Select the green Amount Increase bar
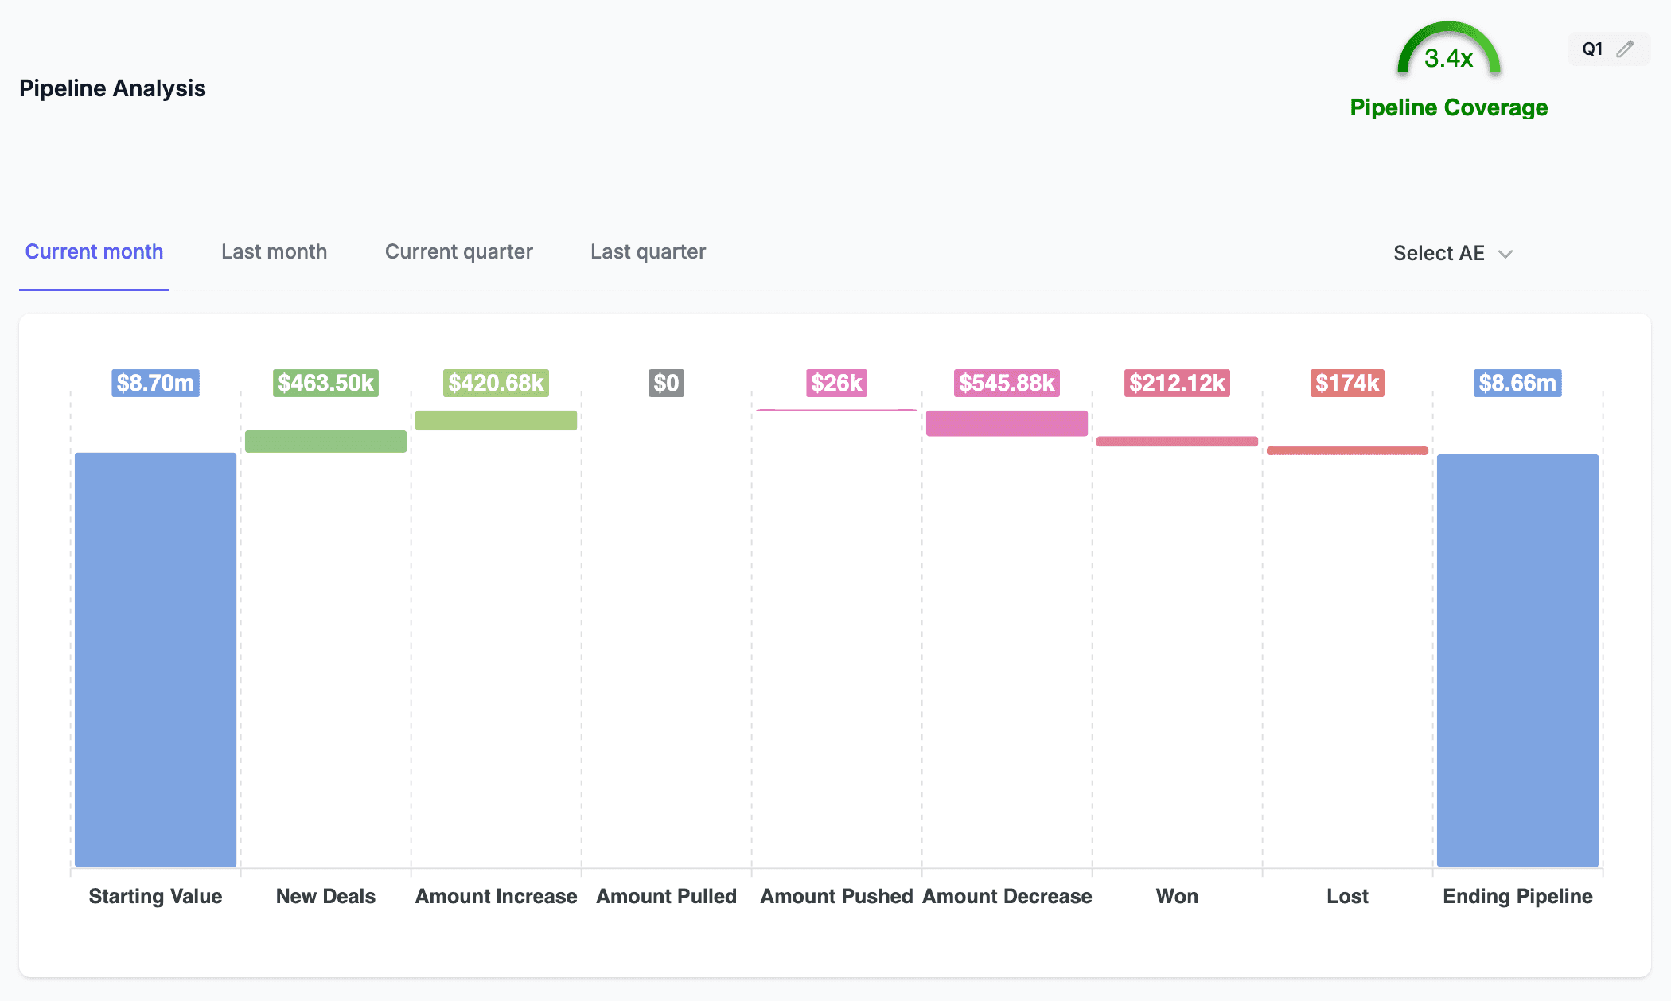This screenshot has height=1001, width=1671. coord(496,420)
